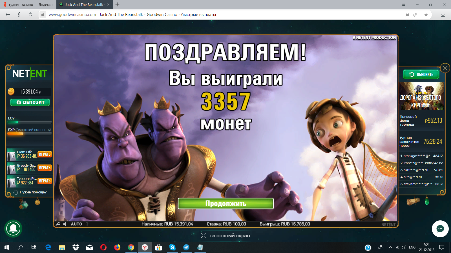Click ИГРАТЬ next to Glam Life
The width and height of the screenshot is (451, 253).
tap(45, 154)
